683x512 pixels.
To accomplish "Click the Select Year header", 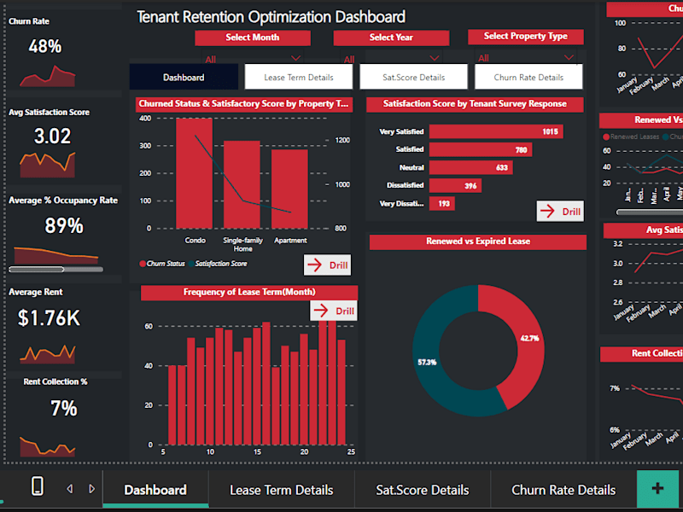I will 391,38.
